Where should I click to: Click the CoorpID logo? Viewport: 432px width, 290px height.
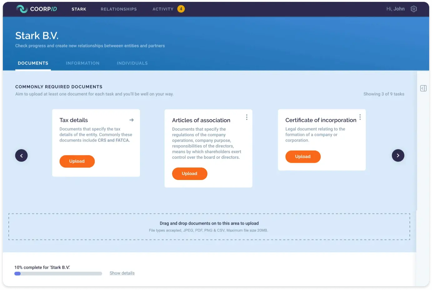pos(37,9)
